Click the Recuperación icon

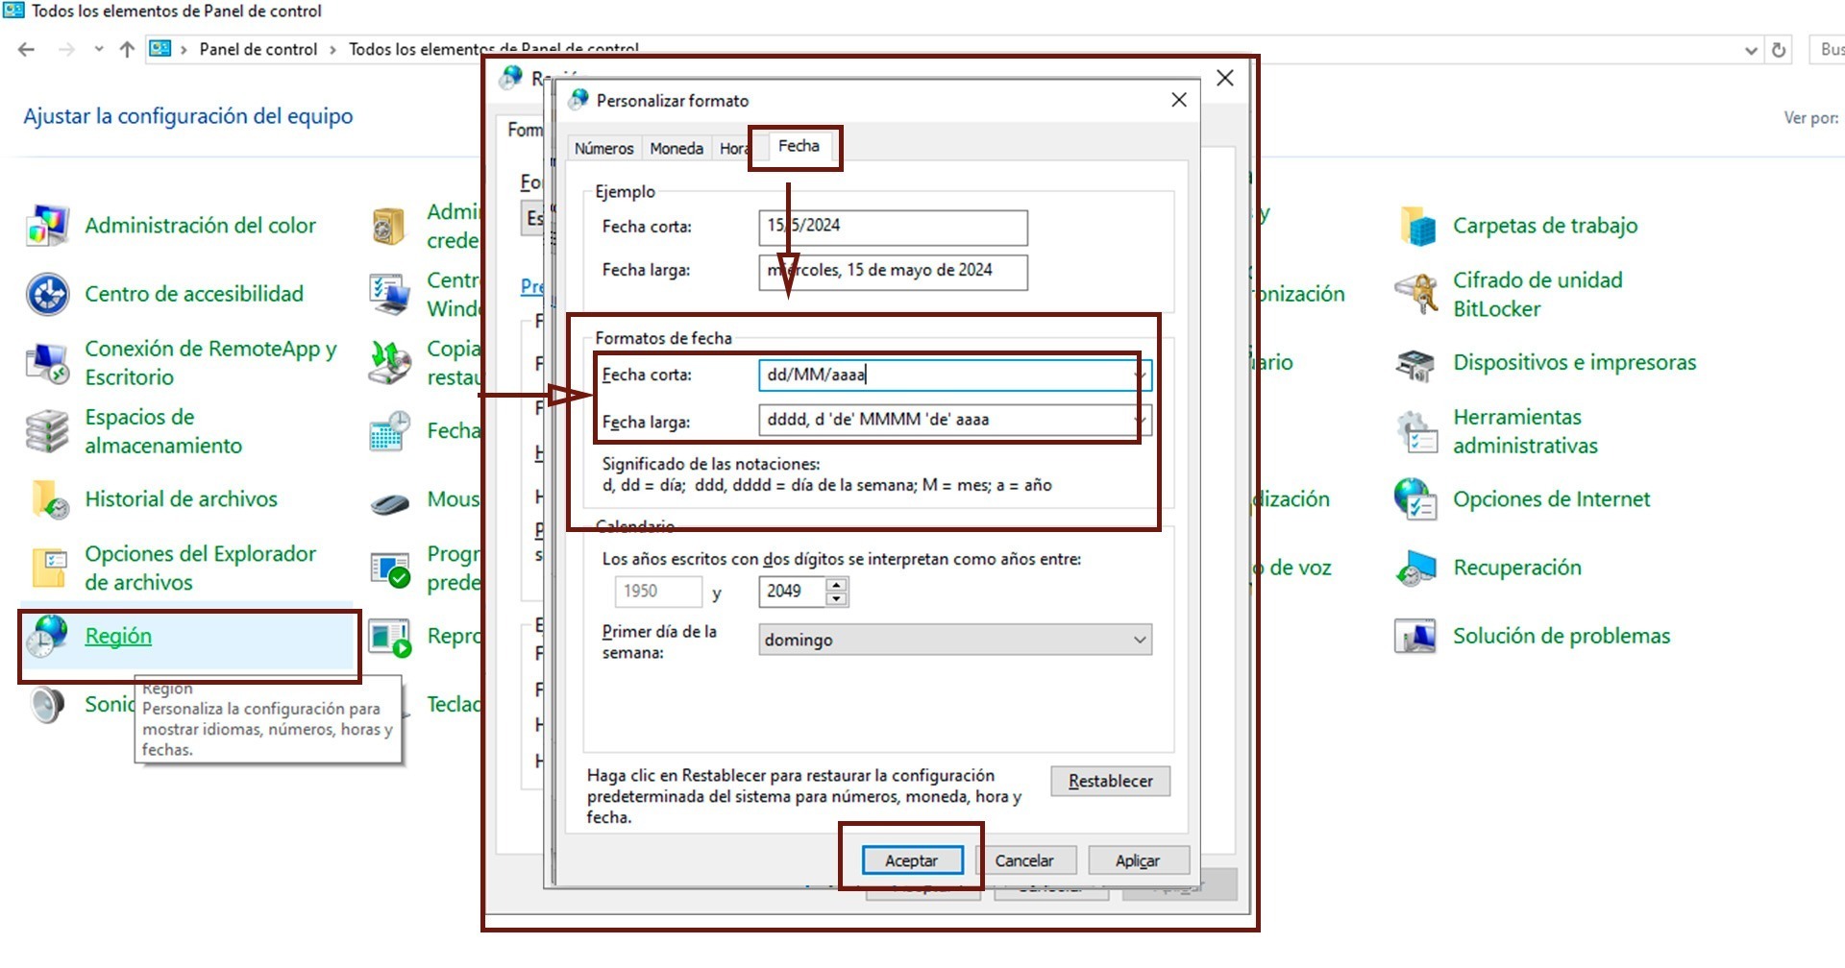(1416, 568)
